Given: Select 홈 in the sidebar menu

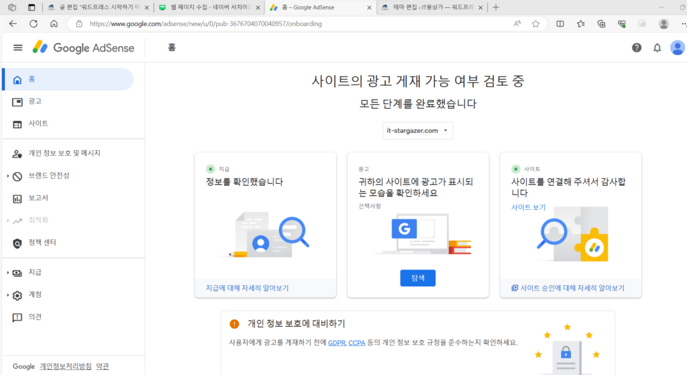Looking at the screenshot, I should (68, 79).
